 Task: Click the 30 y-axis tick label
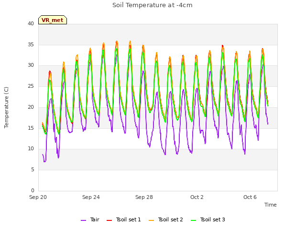point(31,65)
